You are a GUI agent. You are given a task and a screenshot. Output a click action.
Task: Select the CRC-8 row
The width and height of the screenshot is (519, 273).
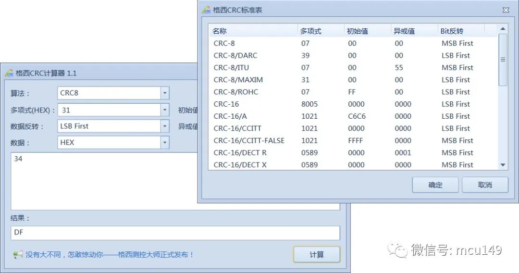tap(353, 43)
